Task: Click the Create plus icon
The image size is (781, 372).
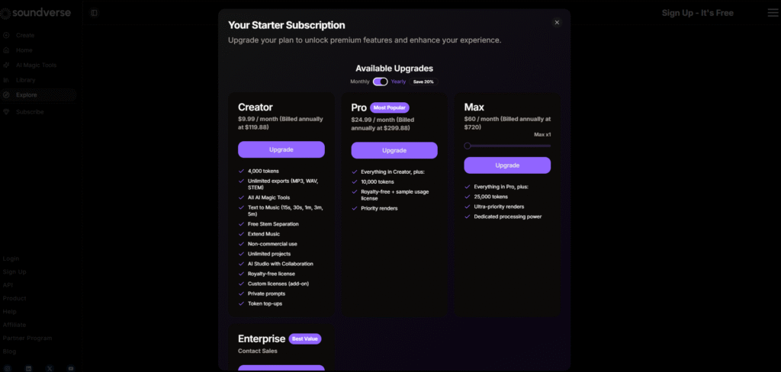Action: pos(6,35)
